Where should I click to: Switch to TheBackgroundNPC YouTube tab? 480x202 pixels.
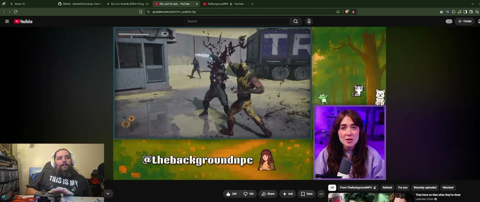point(224,4)
